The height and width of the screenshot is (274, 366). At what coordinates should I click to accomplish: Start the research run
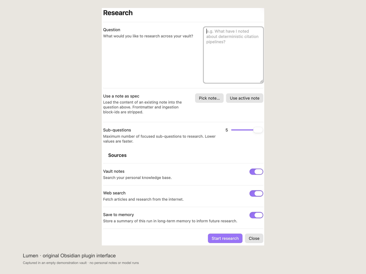point(225,238)
